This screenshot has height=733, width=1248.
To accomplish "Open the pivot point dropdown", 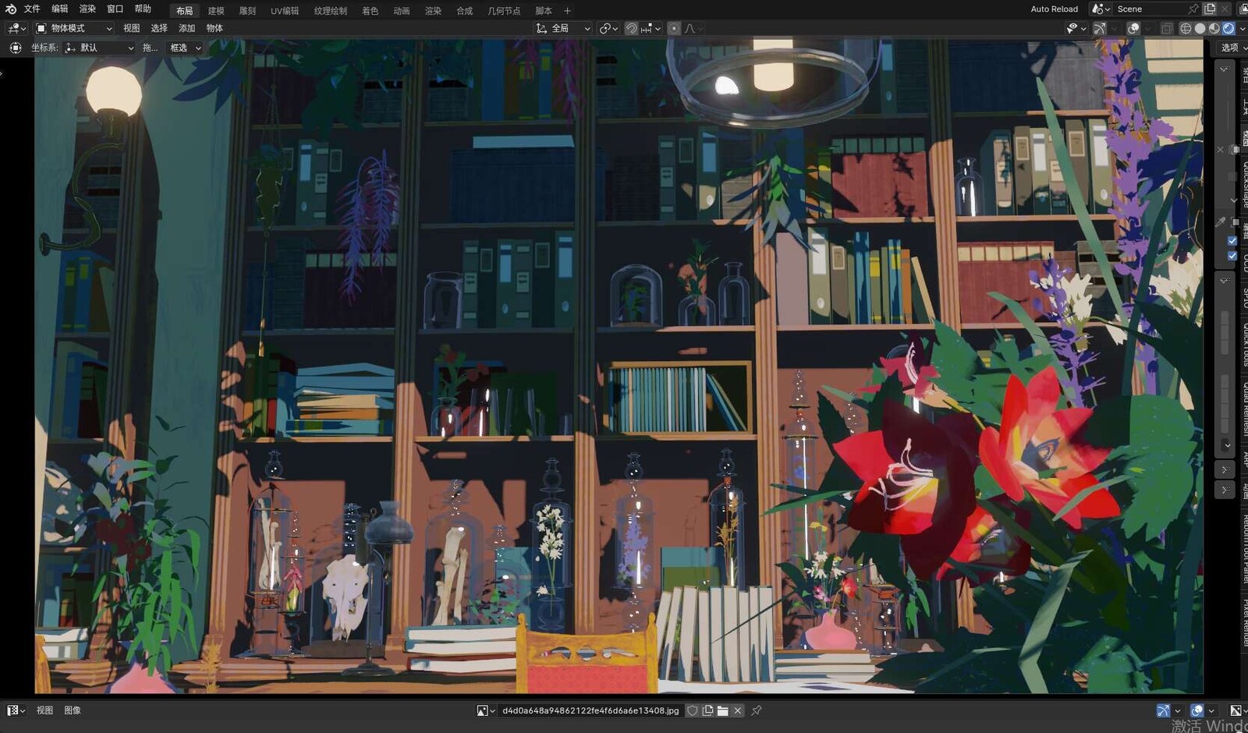I will pyautogui.click(x=608, y=28).
